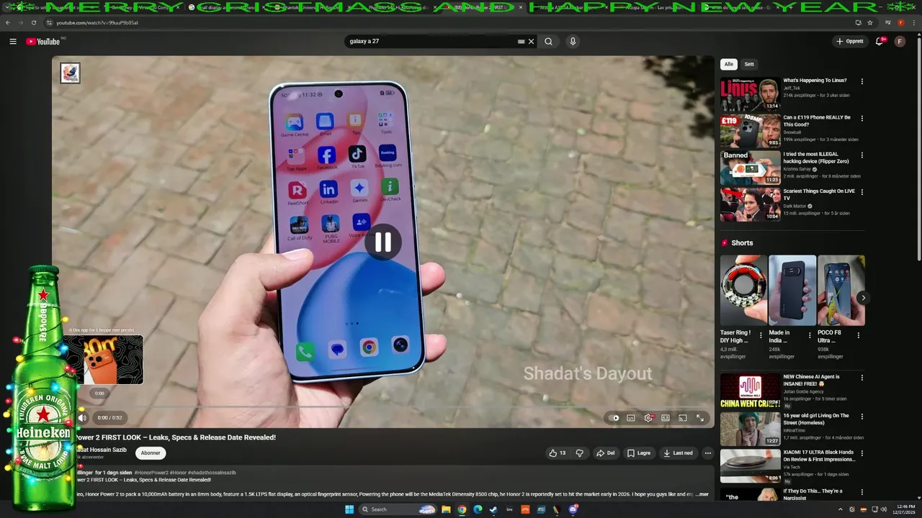Open File Explorer from the taskbar
The height and width of the screenshot is (518, 922).
(446, 509)
